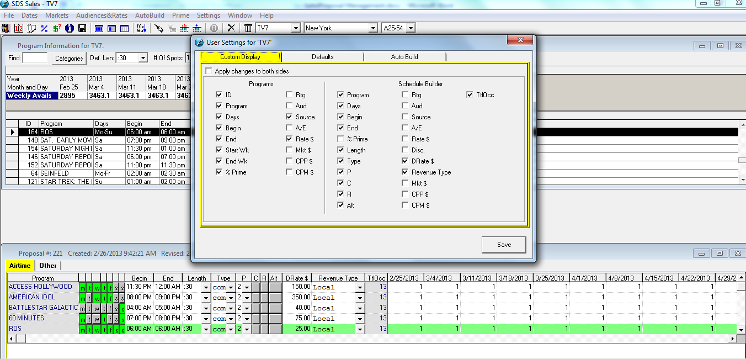Uncheck the TtlOcc checkbox
This screenshot has width=746, height=359.
(x=470, y=95)
